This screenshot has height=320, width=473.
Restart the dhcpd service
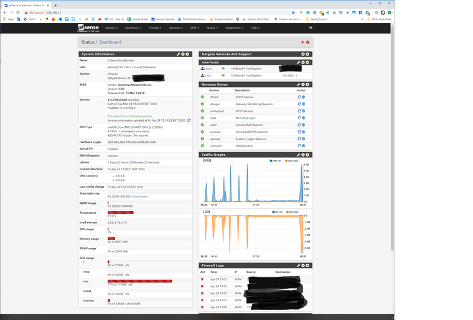click(299, 97)
